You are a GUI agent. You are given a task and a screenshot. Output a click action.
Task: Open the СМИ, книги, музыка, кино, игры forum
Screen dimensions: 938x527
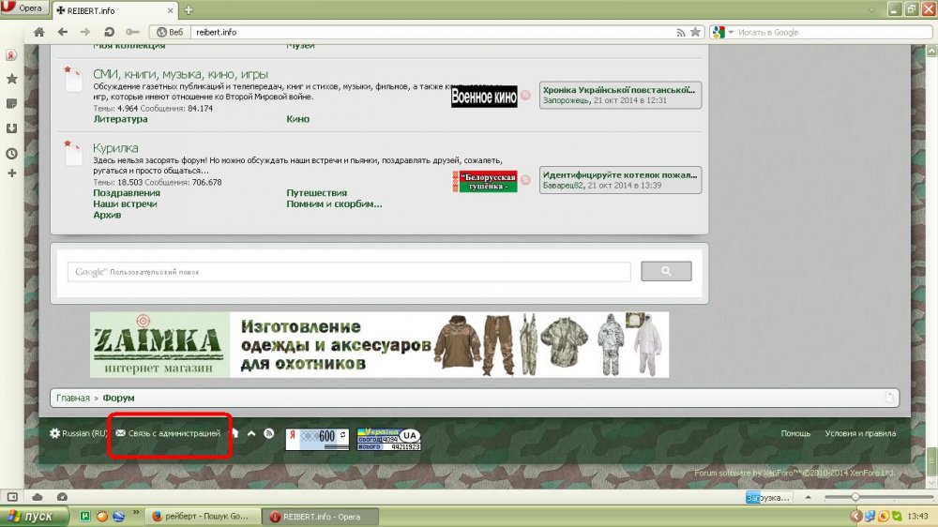pos(180,74)
